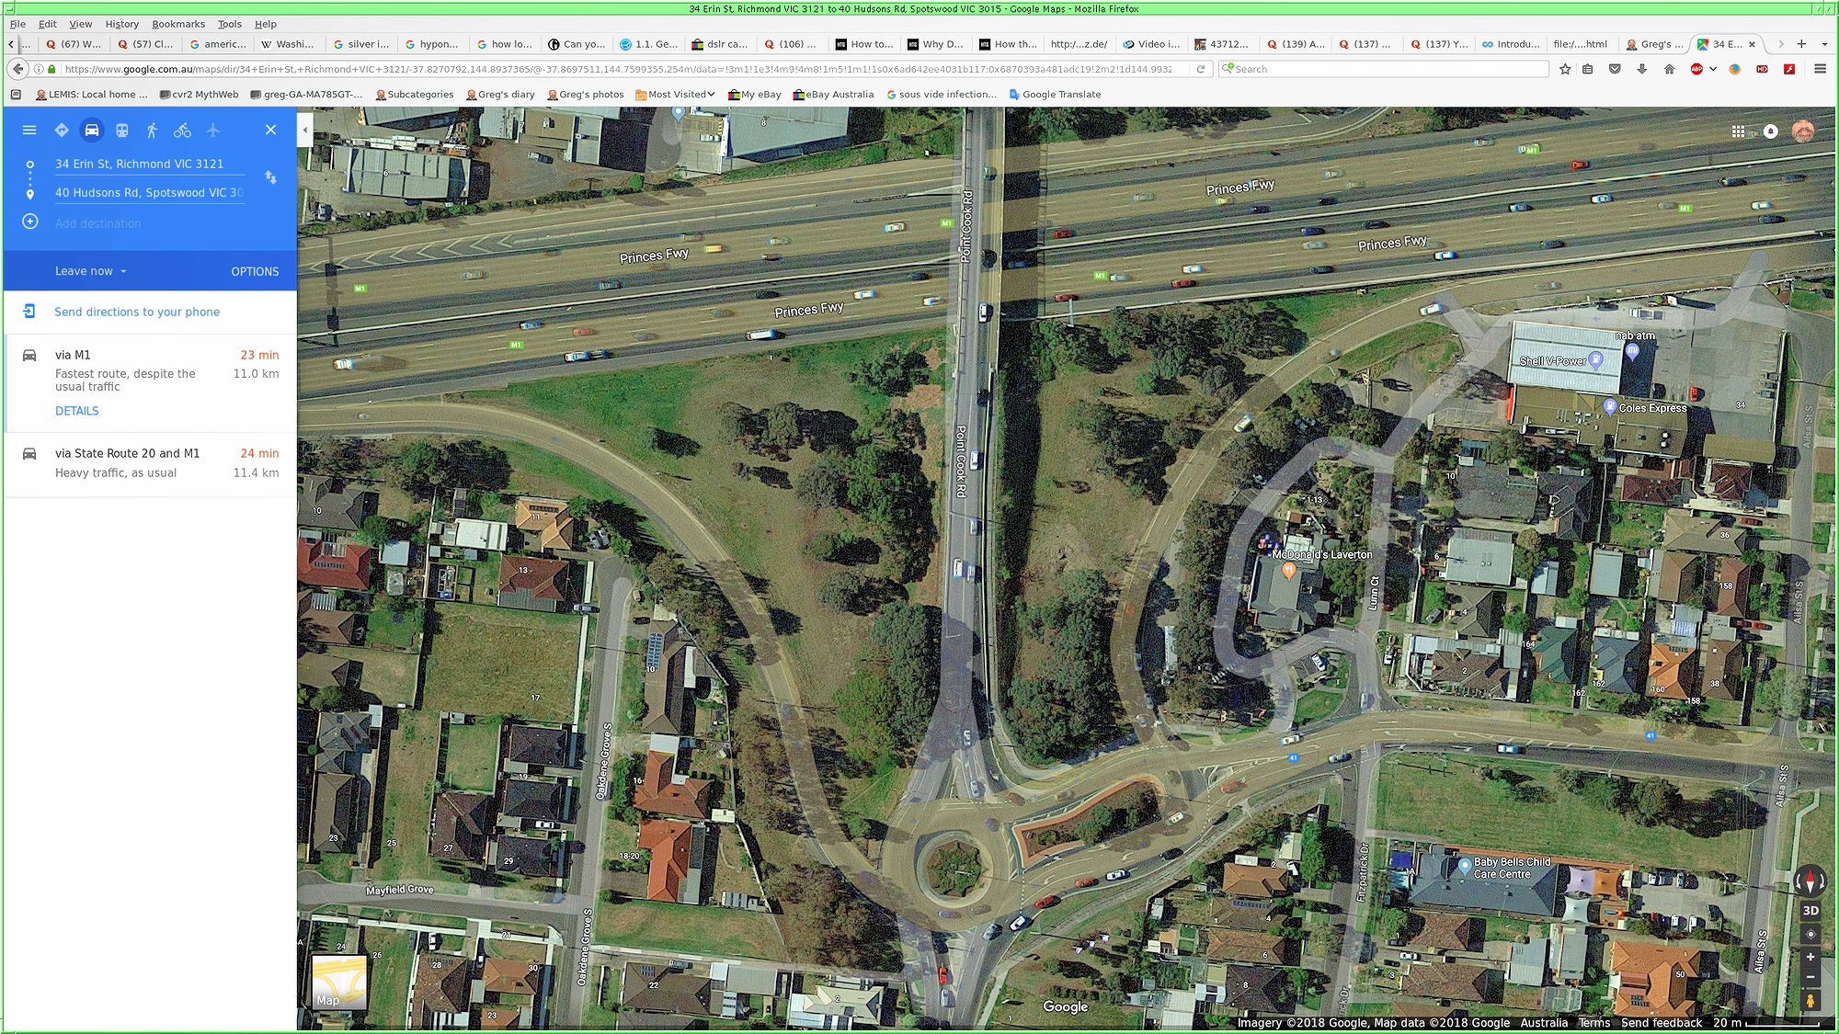Viewport: 1839px width, 1034px height.
Task: Switch to the dslr ca... tab
Action: tap(720, 43)
